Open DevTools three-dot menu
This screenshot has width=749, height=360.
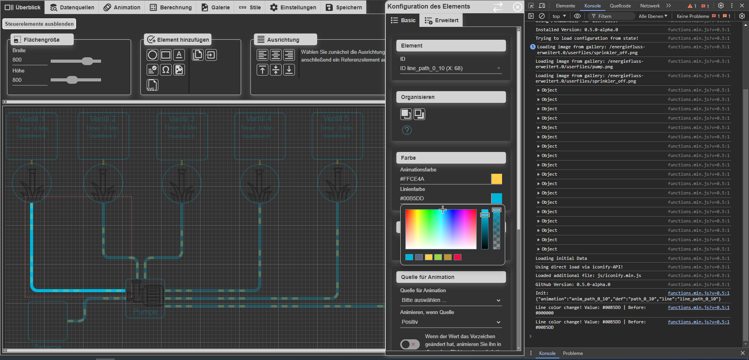tap(732, 5)
